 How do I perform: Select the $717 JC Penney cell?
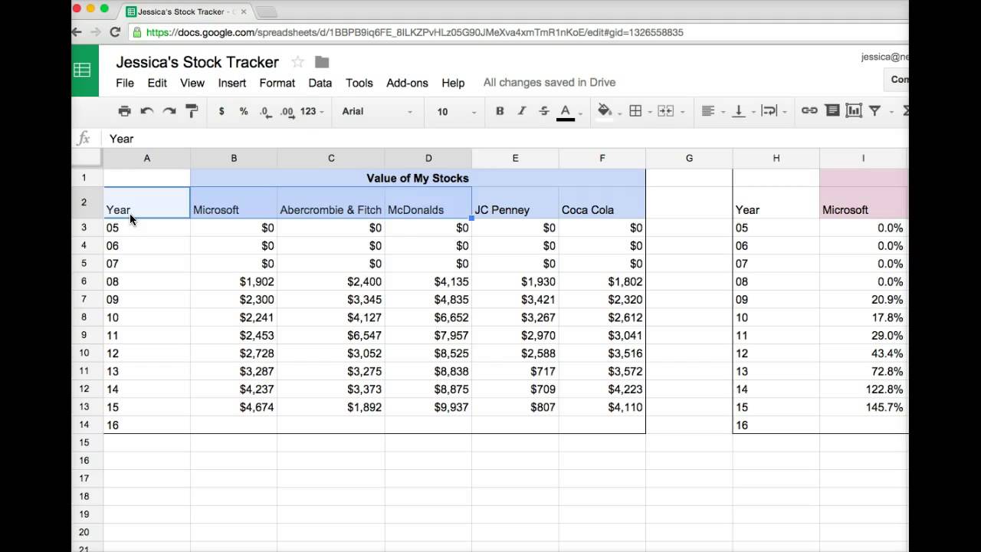point(515,371)
